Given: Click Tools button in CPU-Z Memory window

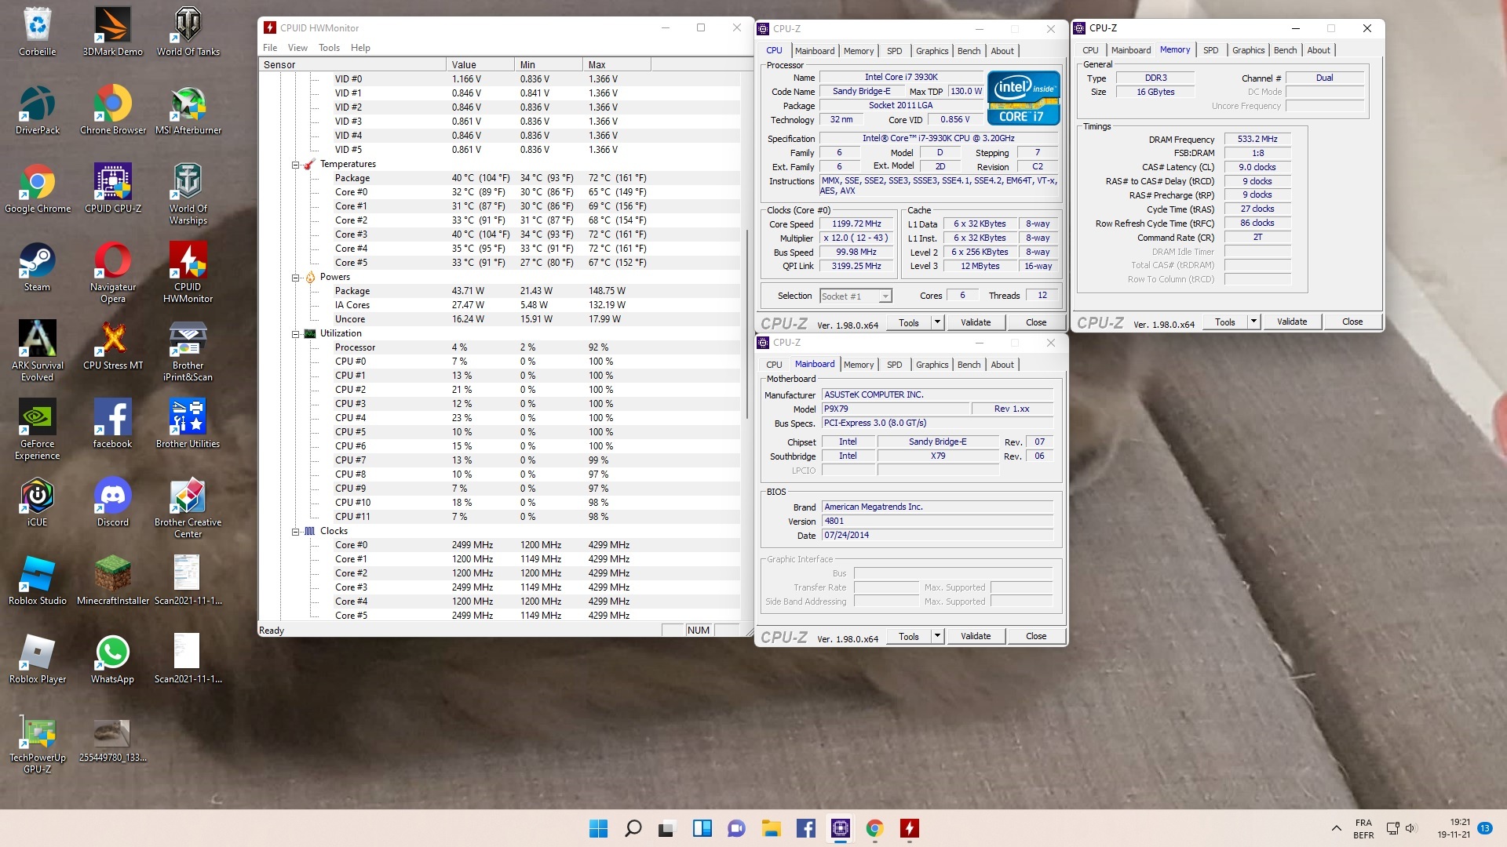Looking at the screenshot, I should (x=1224, y=322).
